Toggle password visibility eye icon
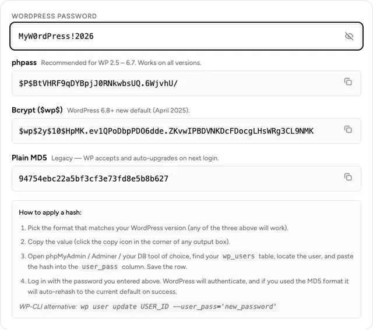Screen dimensions: 373x330 [349, 36]
